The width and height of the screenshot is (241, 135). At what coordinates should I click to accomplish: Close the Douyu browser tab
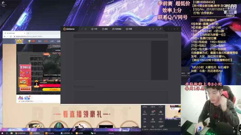(x=25, y=33)
